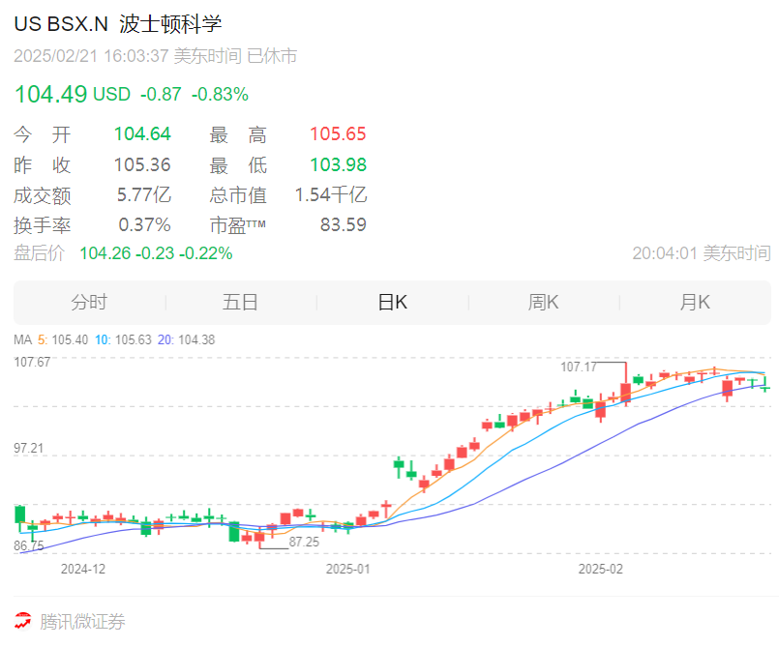The width and height of the screenshot is (779, 647).
Task: Click the percent change -0.83%
Action: (220, 95)
